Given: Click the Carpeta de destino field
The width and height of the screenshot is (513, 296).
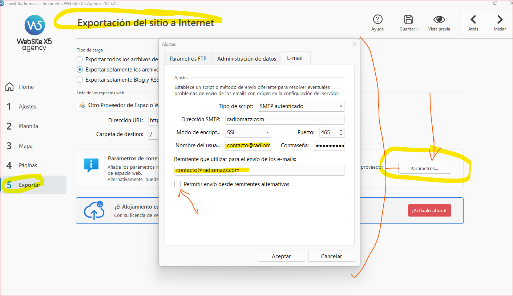Looking at the screenshot, I should pos(154,134).
